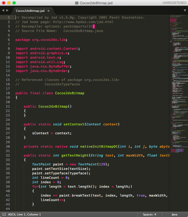Open the Spaces: 4 indentation menu

point(149,214)
